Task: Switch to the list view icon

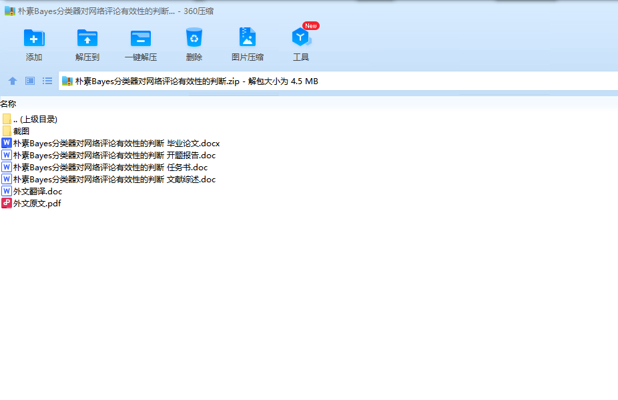Action: 47,81
